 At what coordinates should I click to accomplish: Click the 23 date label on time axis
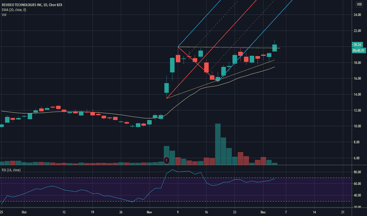235,212
